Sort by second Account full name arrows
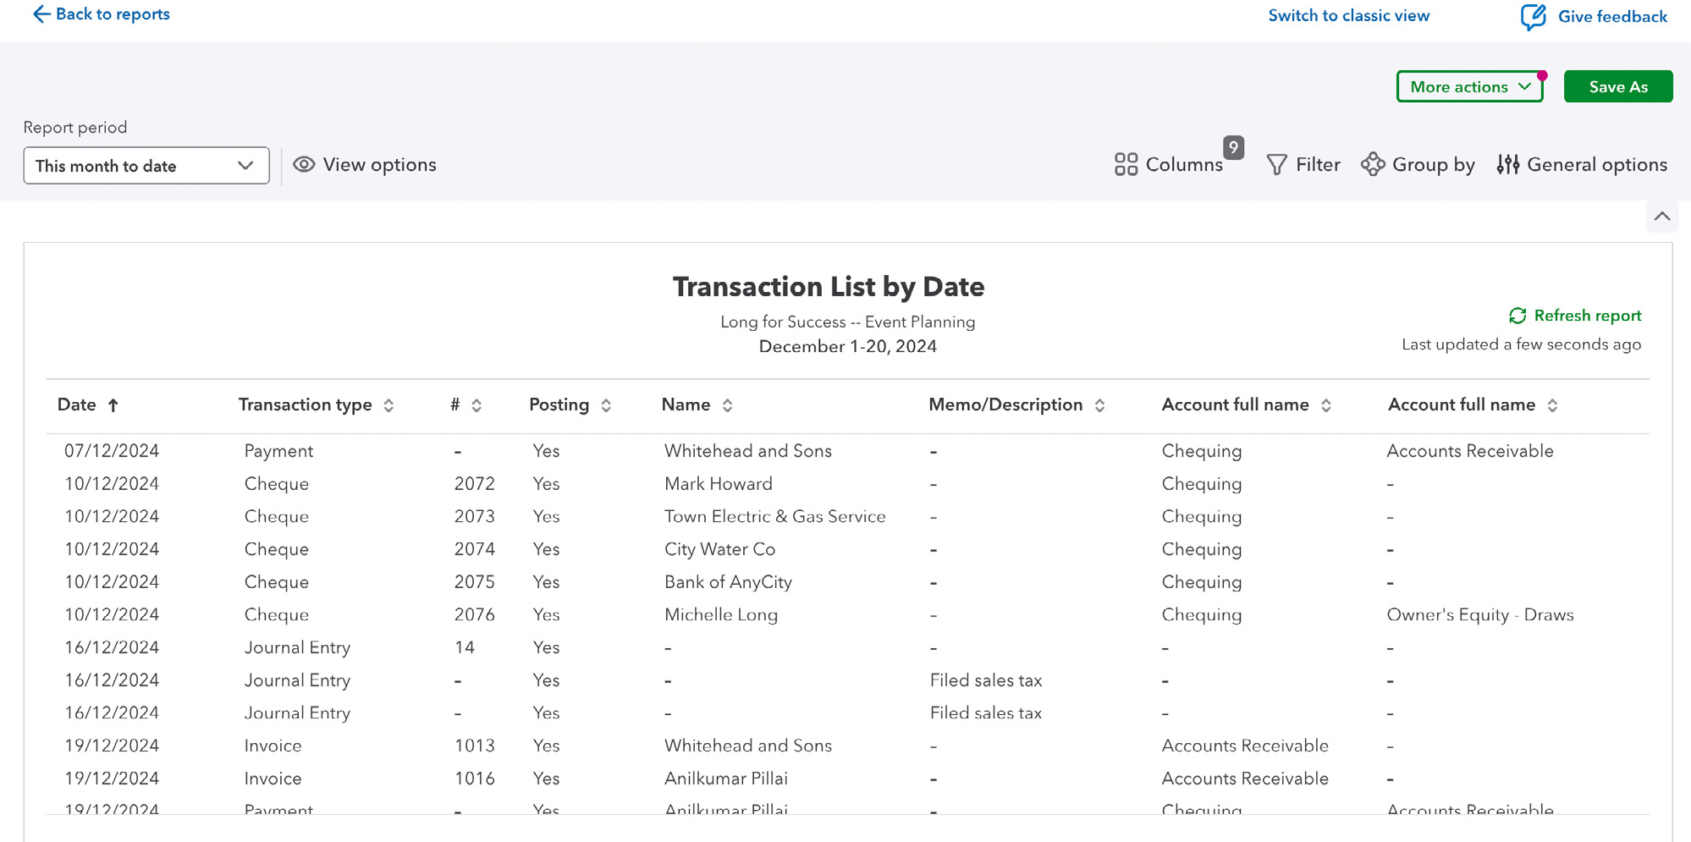The width and height of the screenshot is (1691, 842). click(x=1552, y=405)
